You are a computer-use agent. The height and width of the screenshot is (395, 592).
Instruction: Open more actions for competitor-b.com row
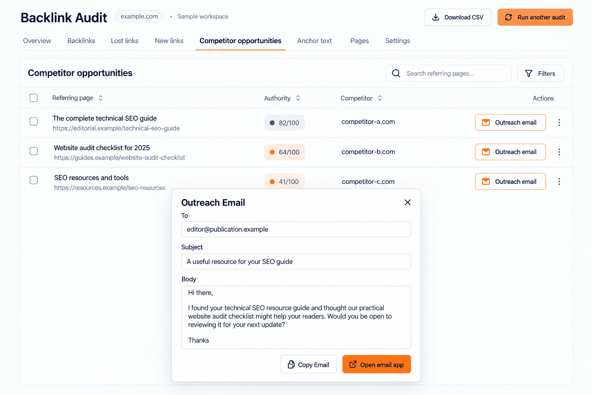559,152
